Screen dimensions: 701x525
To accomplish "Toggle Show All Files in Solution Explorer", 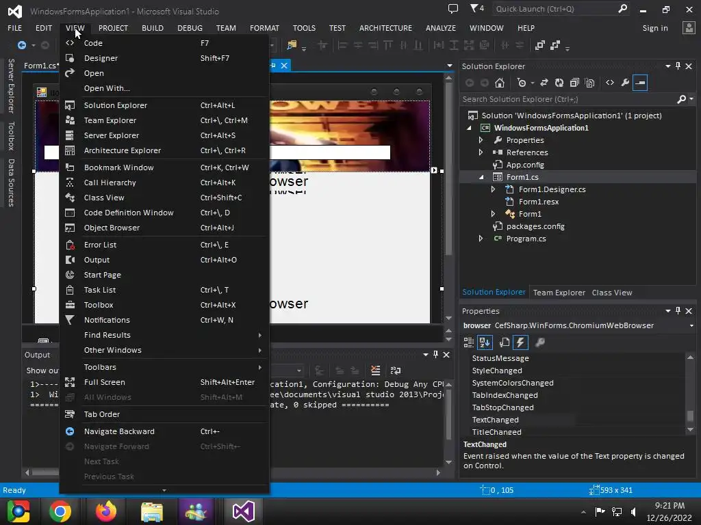I will 589,83.
